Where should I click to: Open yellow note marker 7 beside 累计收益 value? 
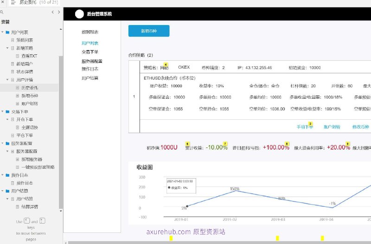[x=225, y=144]
